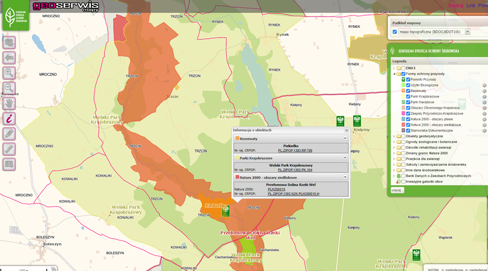Viewport: 488px width, 271px height.
Task: Go back to previous map view
Action: 9,57
